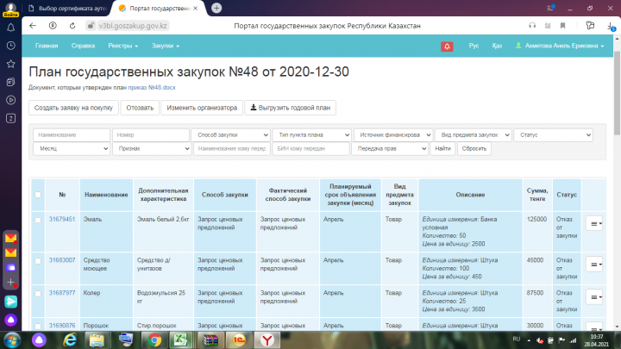
Task: Open actions menu for row 31679451
Action: pos(594,223)
